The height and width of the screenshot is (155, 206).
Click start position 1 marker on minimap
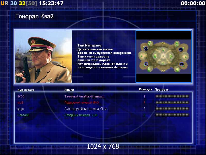[x=146, y=49]
